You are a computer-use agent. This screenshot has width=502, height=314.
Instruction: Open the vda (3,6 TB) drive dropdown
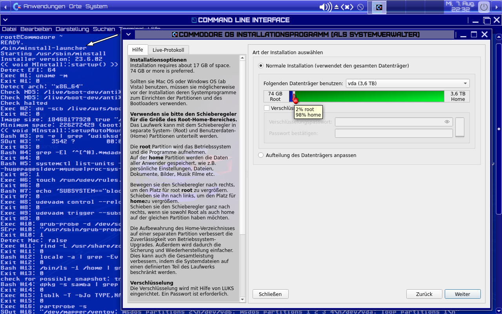click(x=407, y=83)
